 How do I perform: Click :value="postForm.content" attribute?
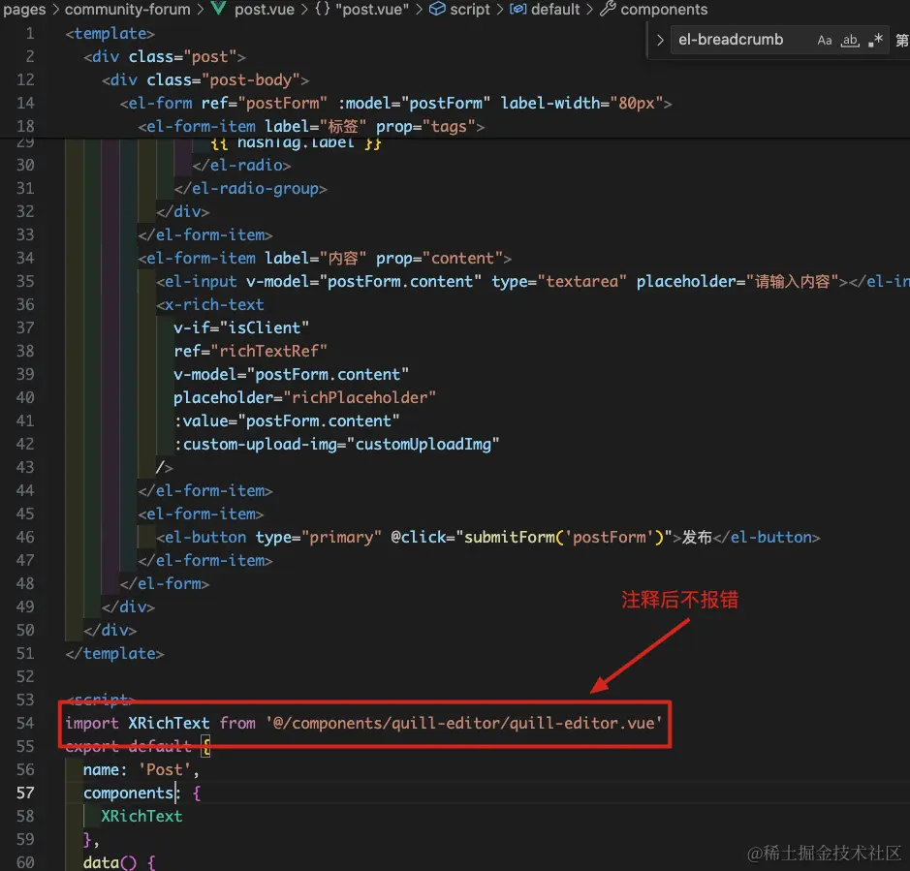tap(287, 420)
